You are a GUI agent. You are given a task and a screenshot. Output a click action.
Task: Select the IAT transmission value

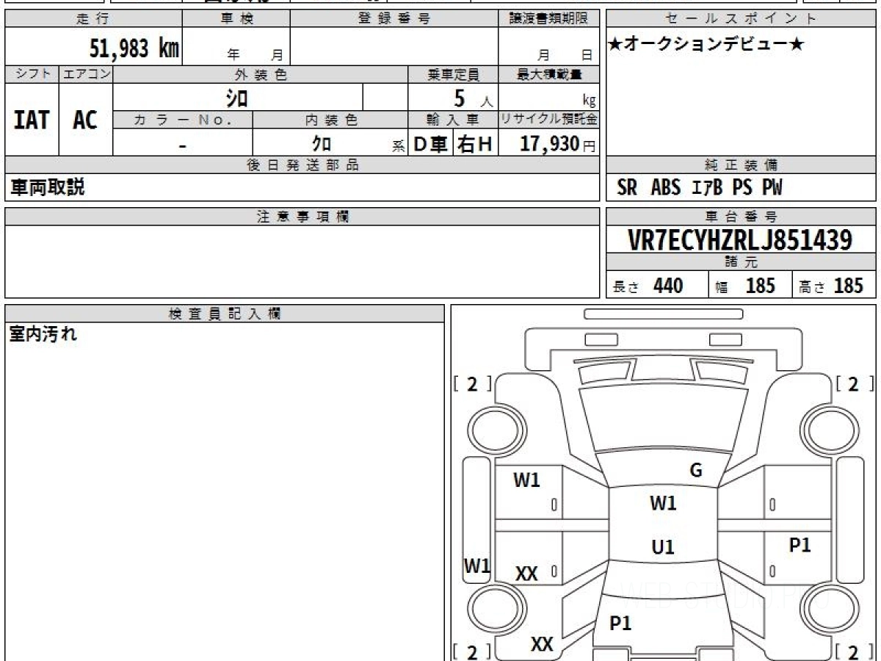coord(32,120)
